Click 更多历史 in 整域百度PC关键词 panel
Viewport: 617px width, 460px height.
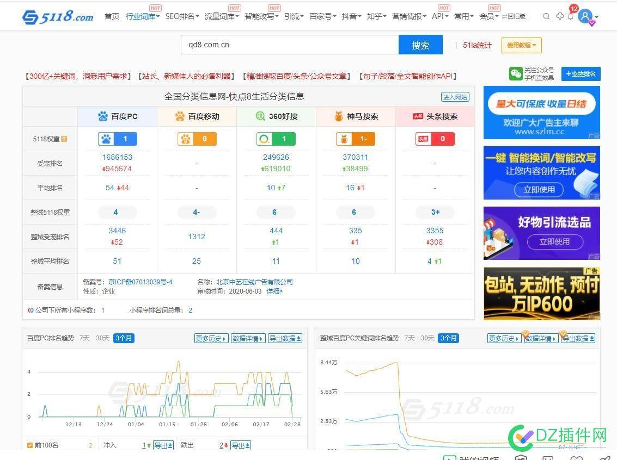coord(504,339)
